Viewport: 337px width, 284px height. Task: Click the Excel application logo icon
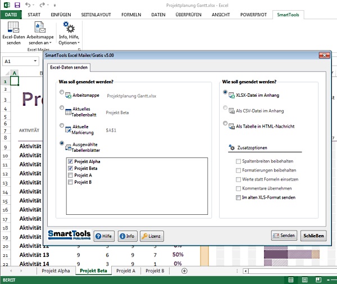[x=7, y=4]
